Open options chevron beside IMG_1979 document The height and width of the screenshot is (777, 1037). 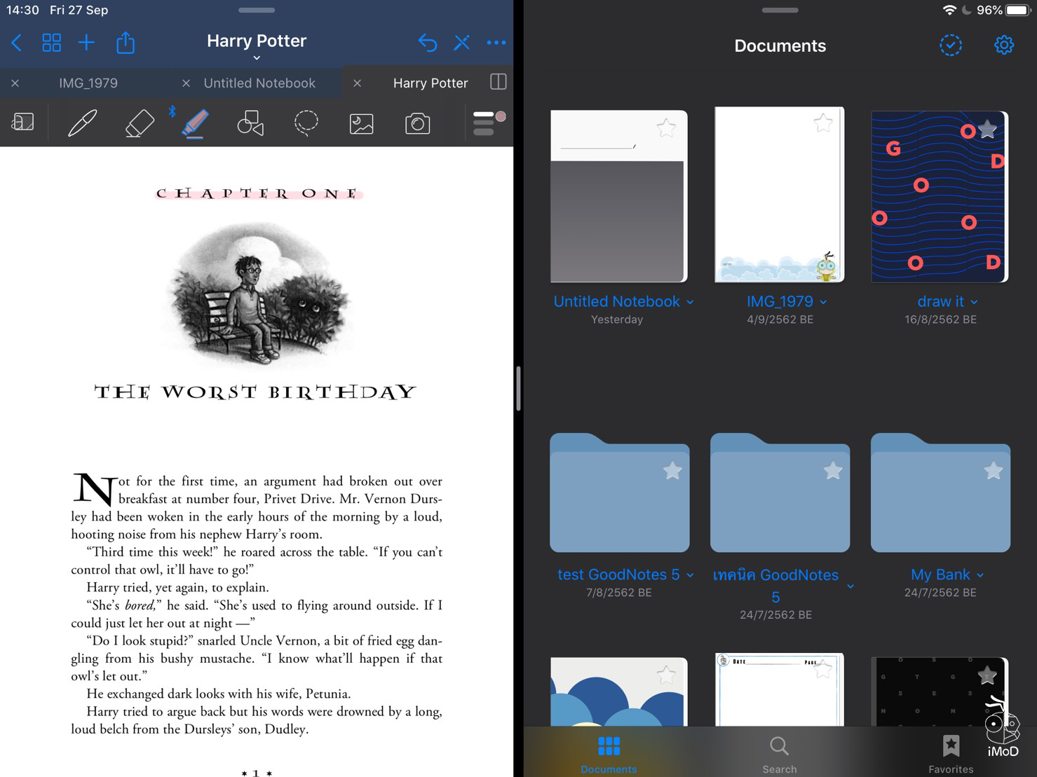[x=824, y=302]
